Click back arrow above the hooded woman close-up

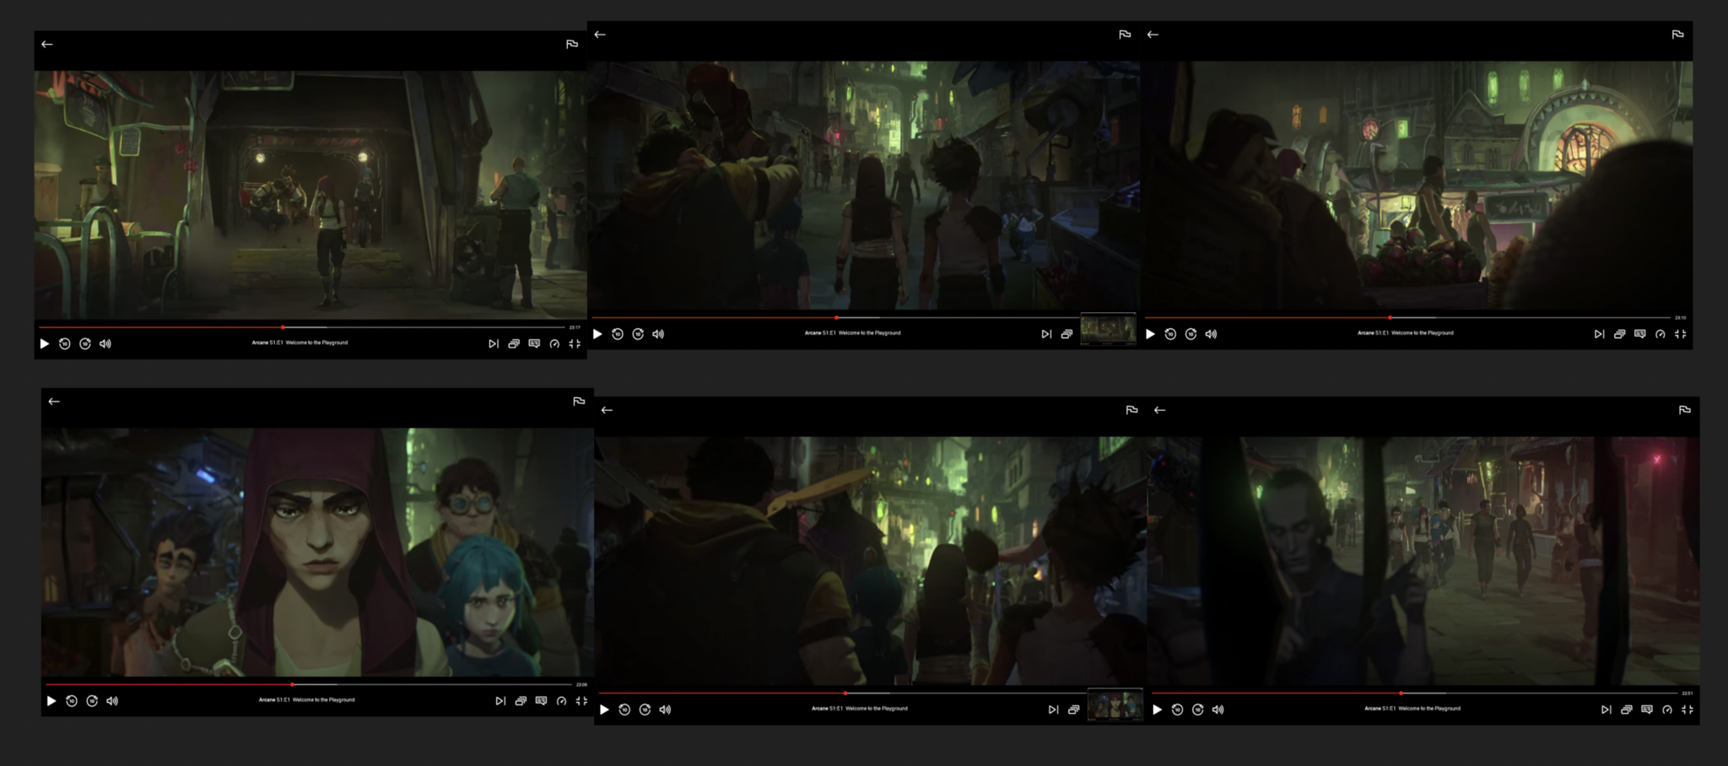54,402
